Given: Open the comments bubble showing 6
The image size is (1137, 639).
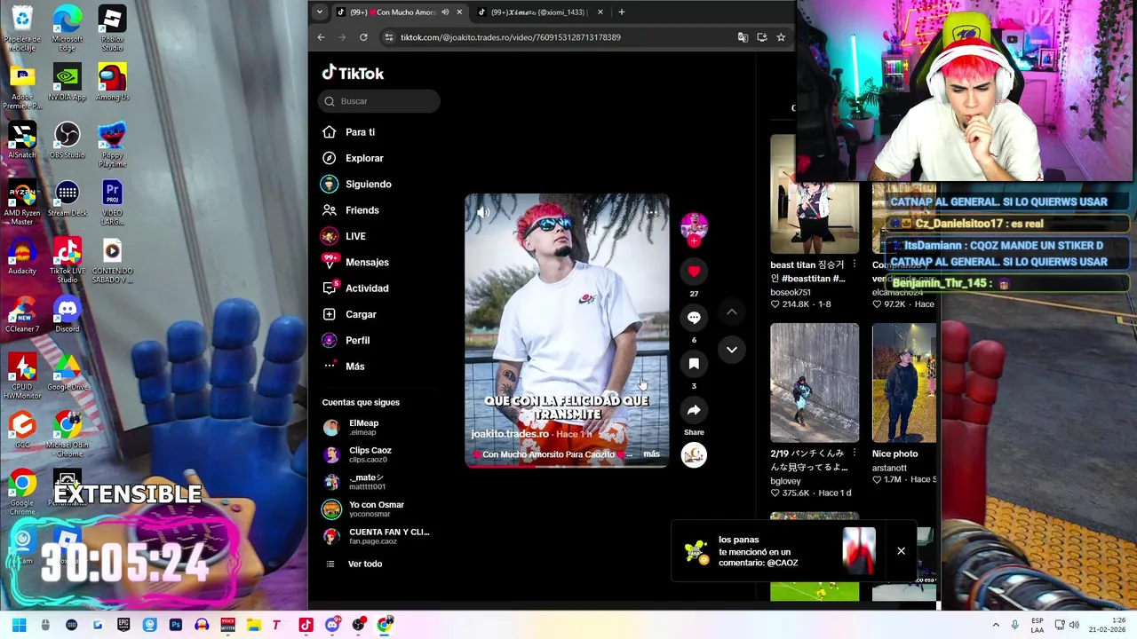Looking at the screenshot, I should 694,318.
